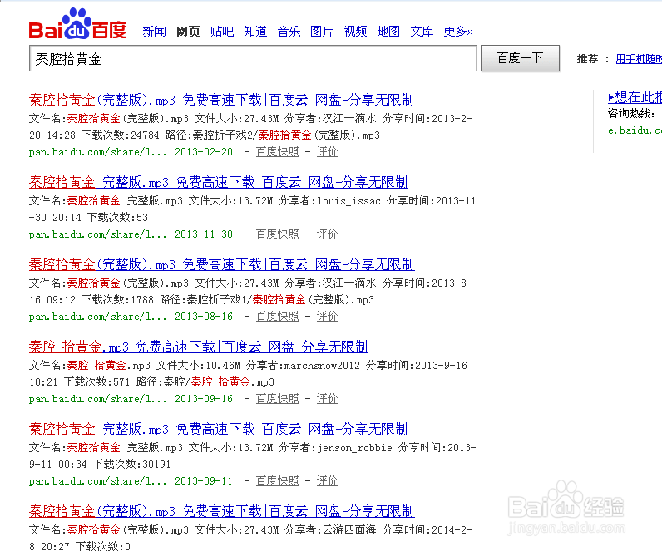
Task: Open the 地图 map tab
Action: tap(389, 32)
